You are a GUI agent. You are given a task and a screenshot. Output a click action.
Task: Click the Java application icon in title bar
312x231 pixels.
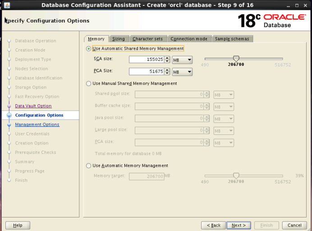tap(7, 5)
